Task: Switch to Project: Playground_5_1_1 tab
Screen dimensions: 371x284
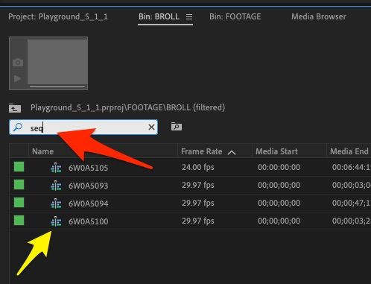Action: [x=58, y=16]
